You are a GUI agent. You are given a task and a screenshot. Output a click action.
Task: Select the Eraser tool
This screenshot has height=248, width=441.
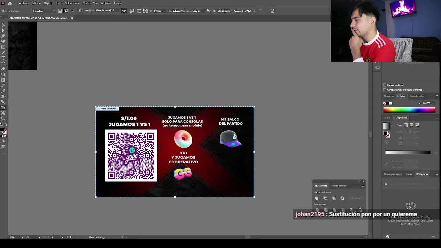click(3, 69)
